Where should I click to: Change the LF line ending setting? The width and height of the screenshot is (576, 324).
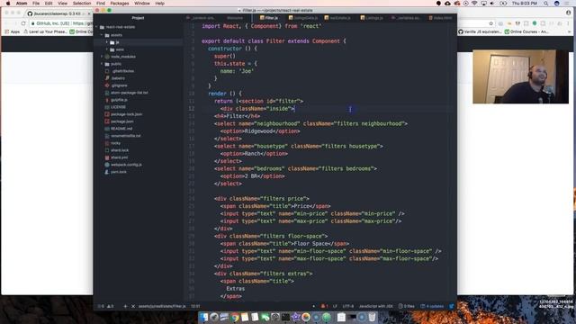(x=335, y=306)
